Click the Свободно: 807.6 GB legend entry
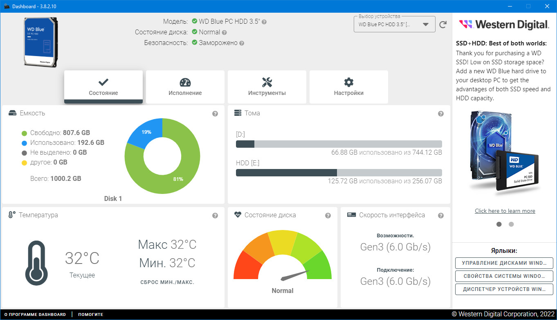Viewport: 557px width, 320px height. [56, 133]
